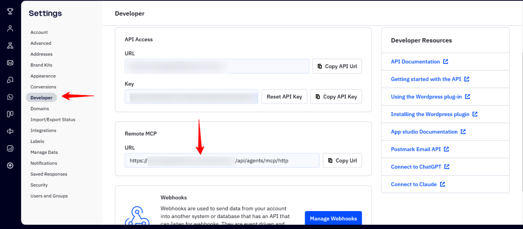The image size is (523, 229).
Task: Open the pipeline board columns icon
Action: click(x=10, y=114)
